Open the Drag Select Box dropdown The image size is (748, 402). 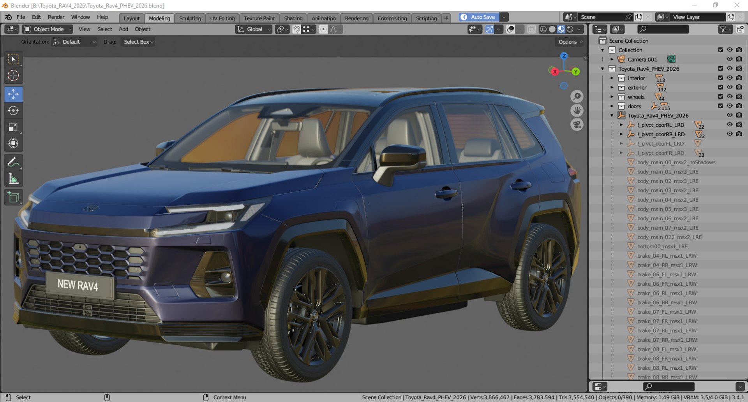[138, 42]
